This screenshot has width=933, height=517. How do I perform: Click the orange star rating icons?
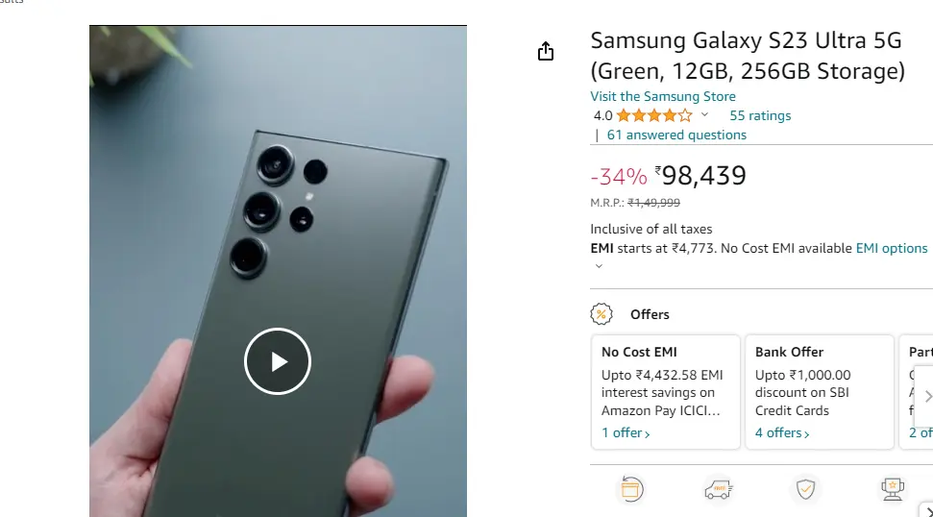654,115
